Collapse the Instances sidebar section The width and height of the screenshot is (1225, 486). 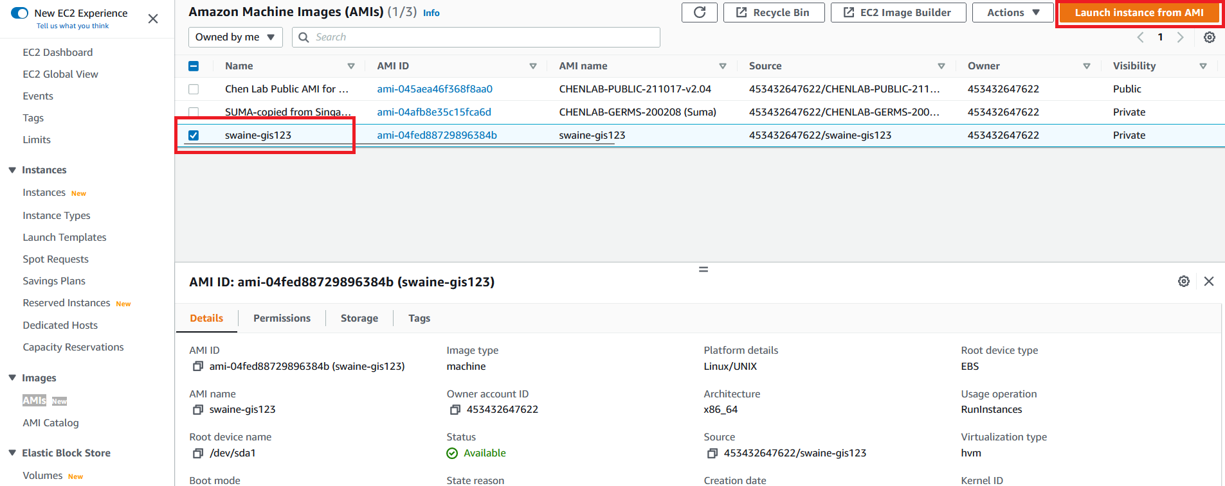[x=12, y=170]
